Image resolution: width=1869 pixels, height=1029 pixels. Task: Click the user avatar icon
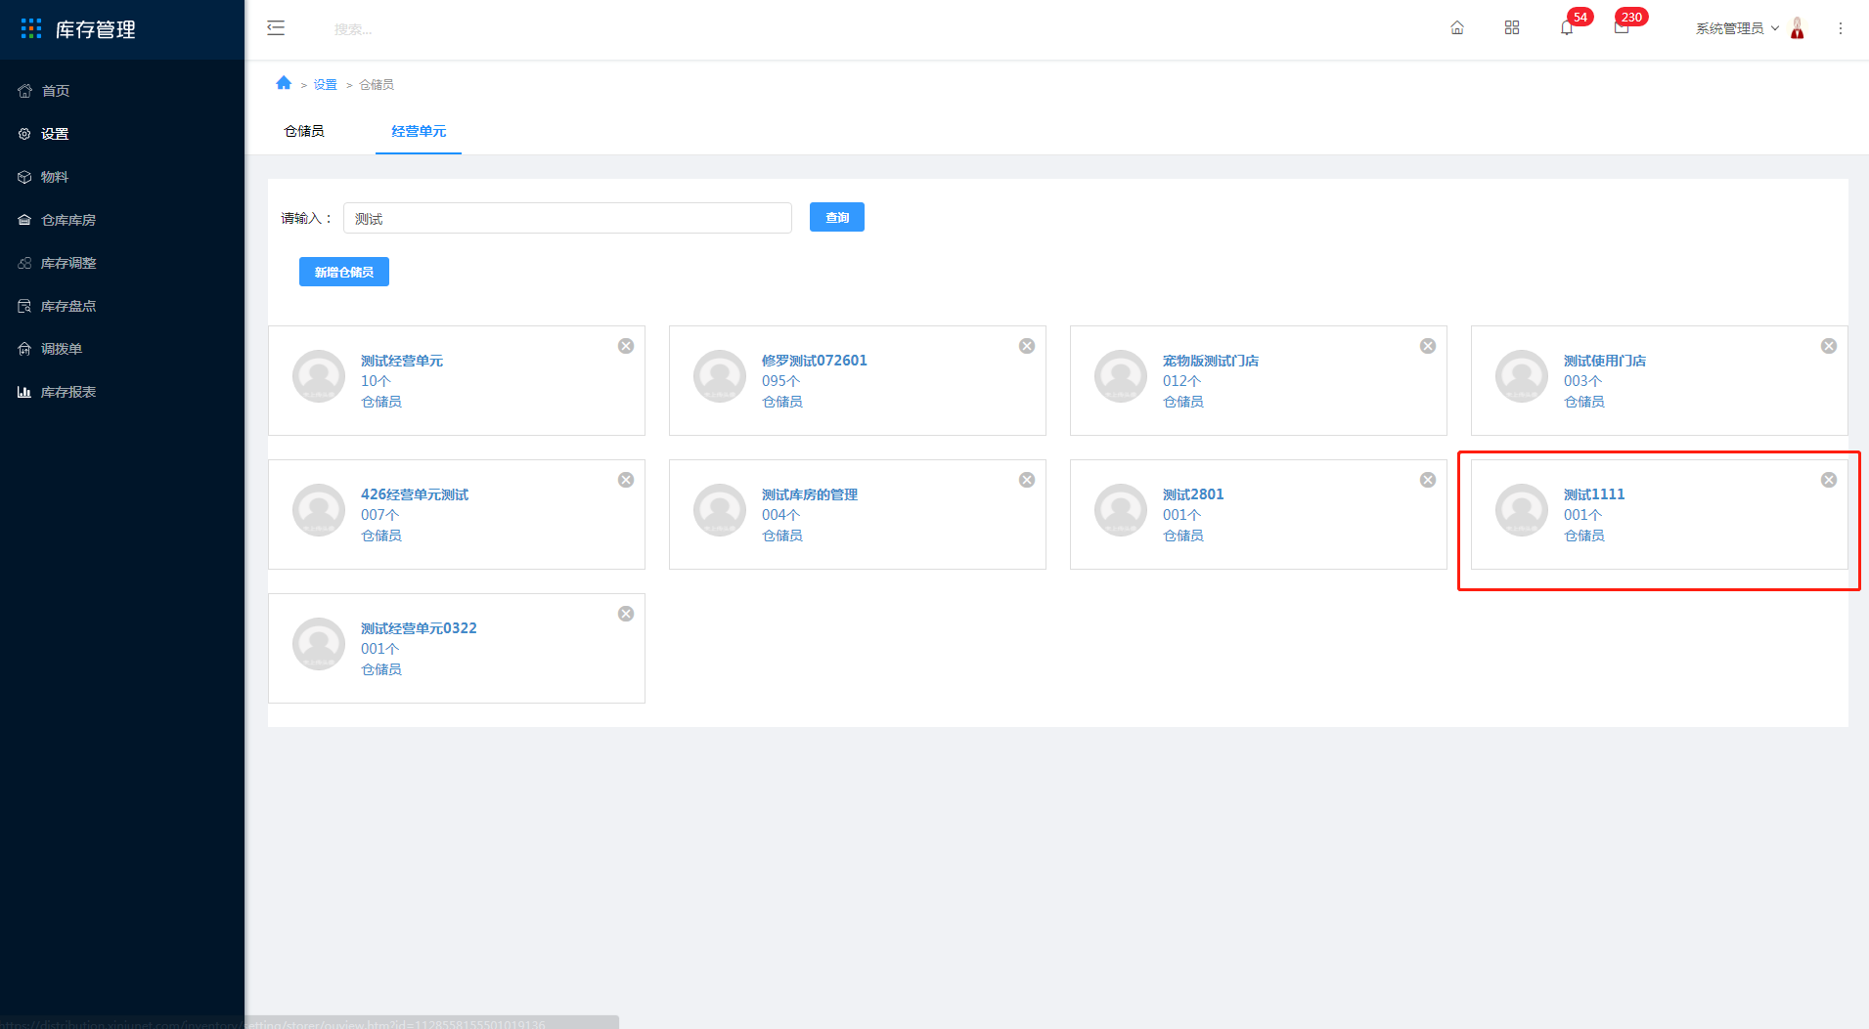(1798, 28)
